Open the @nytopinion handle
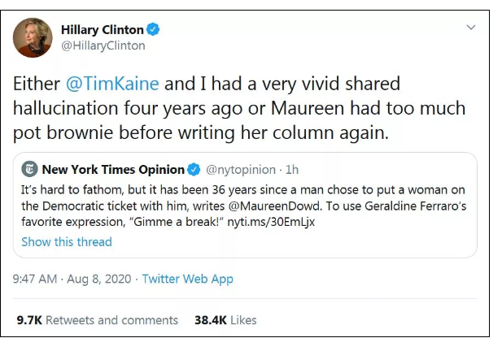This screenshot has width=502, height=351. coord(241,170)
